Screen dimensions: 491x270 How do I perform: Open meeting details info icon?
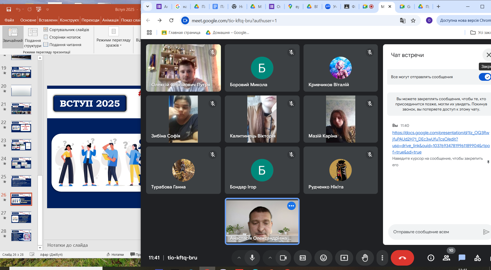pyautogui.click(x=431, y=258)
